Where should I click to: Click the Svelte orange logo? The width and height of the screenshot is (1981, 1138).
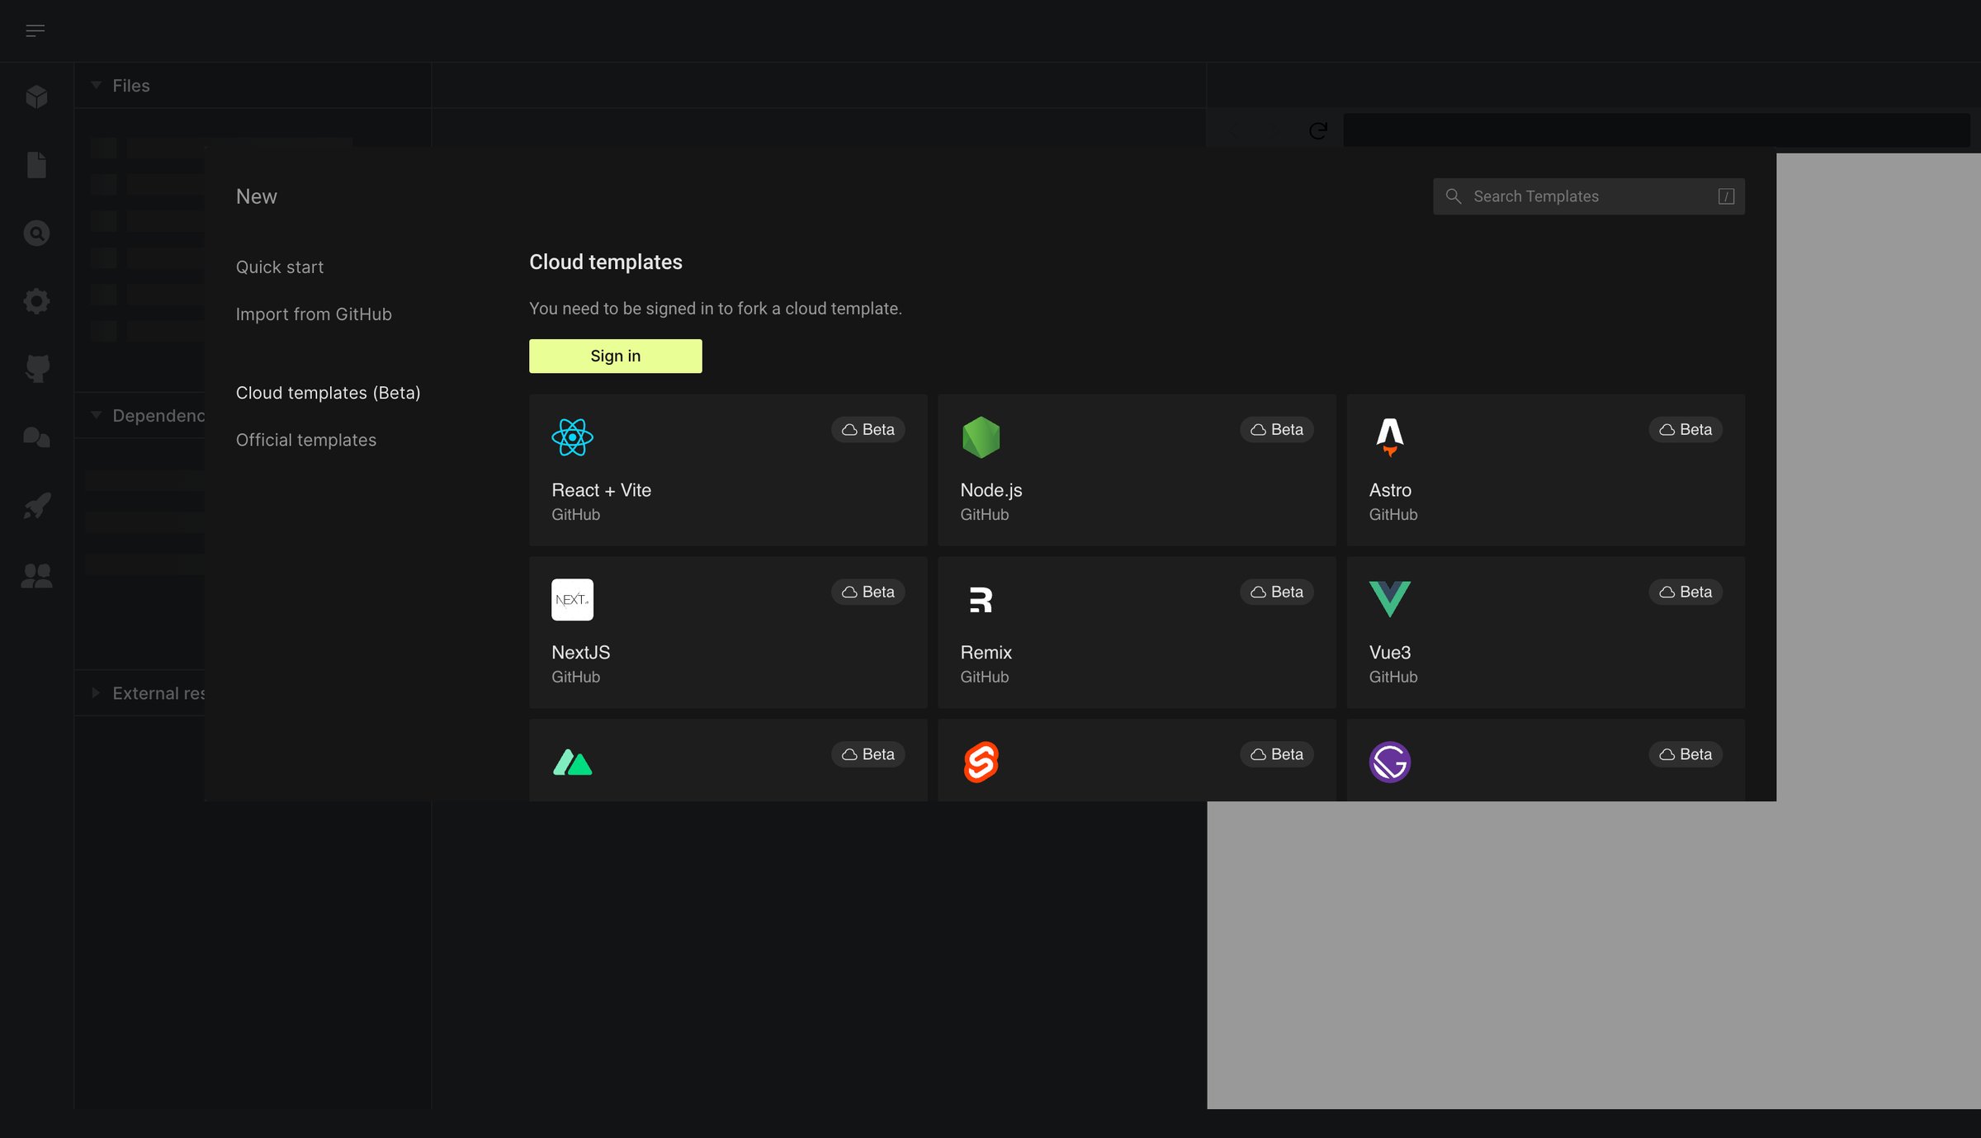981,762
